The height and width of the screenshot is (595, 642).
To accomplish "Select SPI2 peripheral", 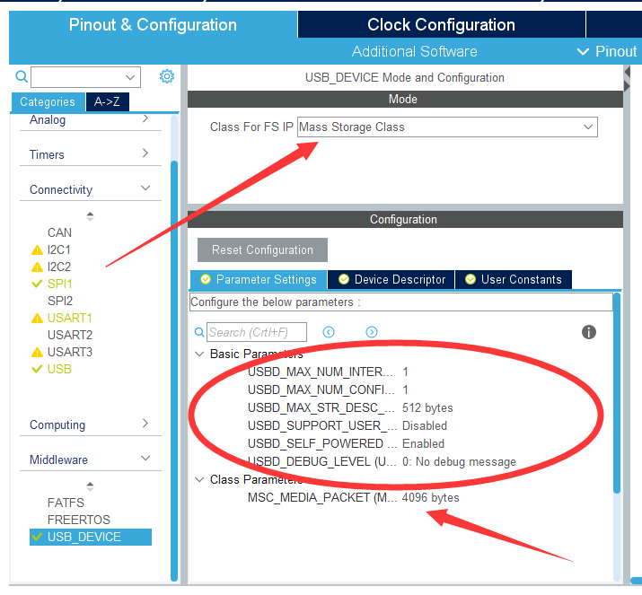I will pyautogui.click(x=60, y=301).
